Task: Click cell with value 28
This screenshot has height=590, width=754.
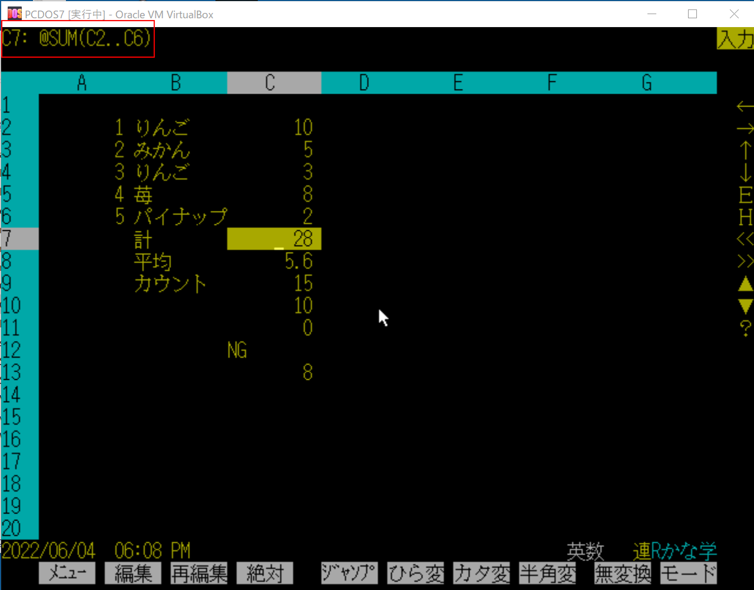Action: (x=274, y=239)
